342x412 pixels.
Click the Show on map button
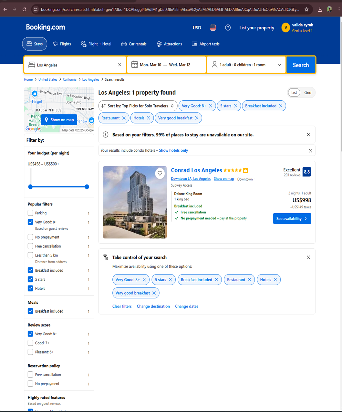[59, 120]
